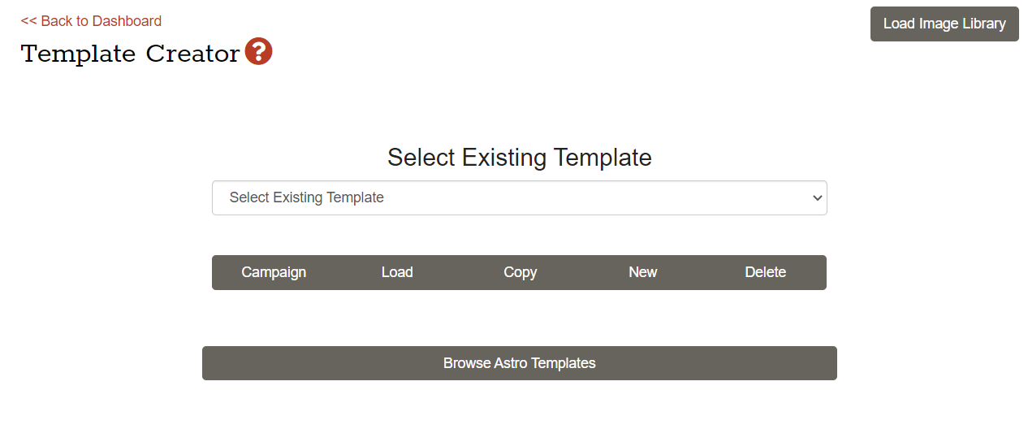Click the 'Select Existing Template' placeholder in combo box
Viewport: 1028px width, 442px height.
click(307, 198)
